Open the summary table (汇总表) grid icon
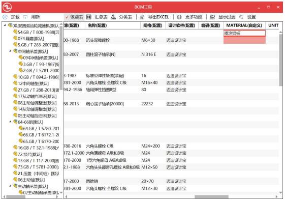This screenshot has height=201, width=286. pyautogui.click(x=89, y=17)
